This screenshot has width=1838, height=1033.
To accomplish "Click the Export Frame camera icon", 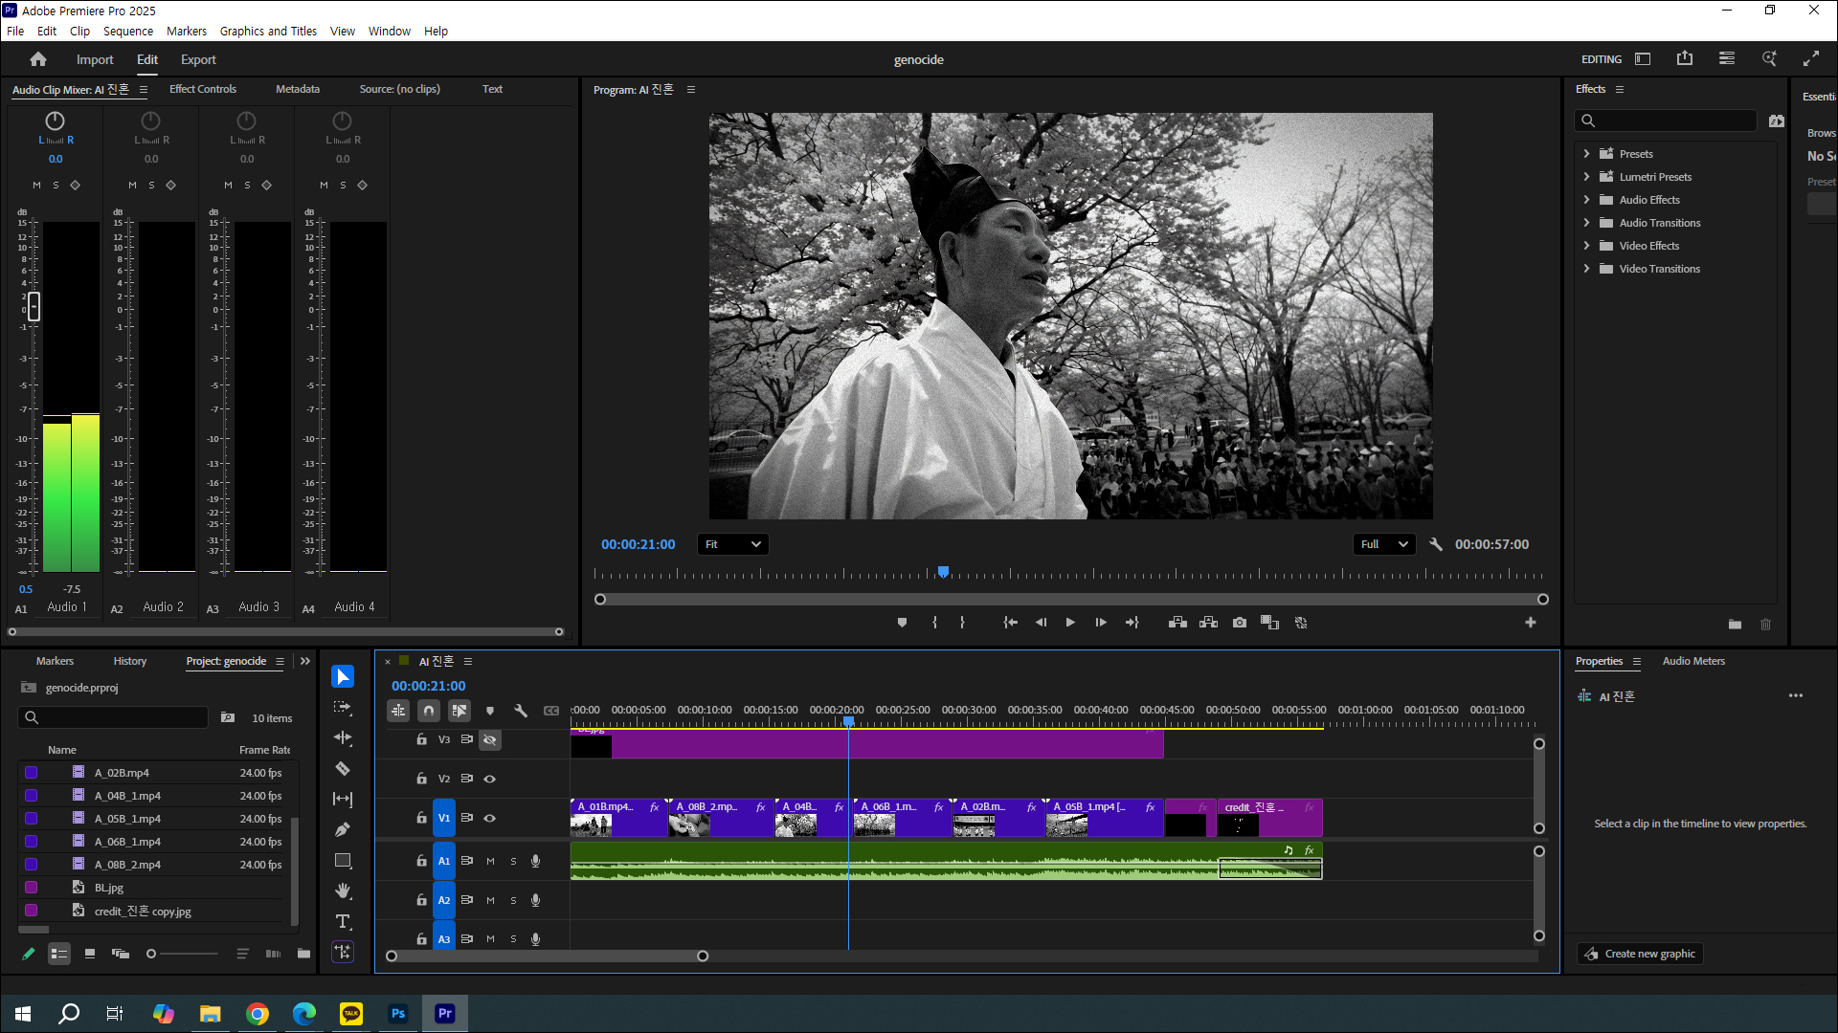I will [x=1240, y=623].
